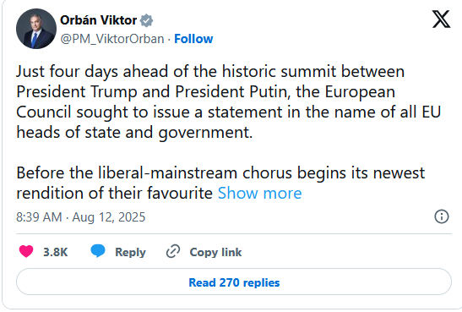462x312 pixels.
Task: Open Orbán Viktor's profile picture
Action: coord(36,29)
